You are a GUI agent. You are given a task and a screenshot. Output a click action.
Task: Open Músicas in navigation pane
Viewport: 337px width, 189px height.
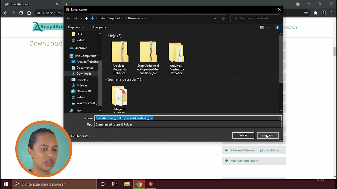tap(80, 85)
